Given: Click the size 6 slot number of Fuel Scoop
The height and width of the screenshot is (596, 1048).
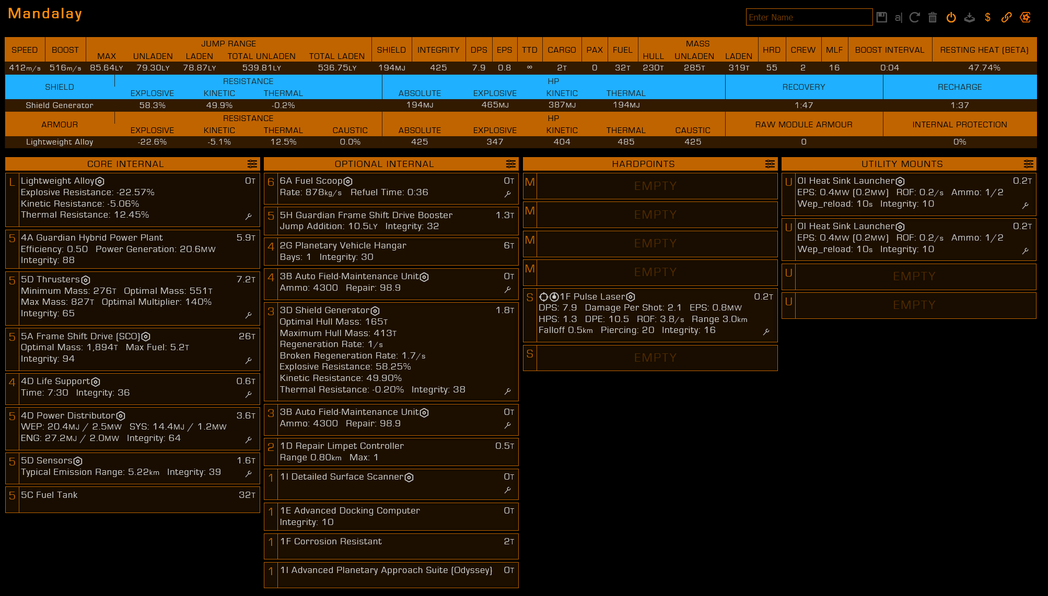Looking at the screenshot, I should point(271,182).
